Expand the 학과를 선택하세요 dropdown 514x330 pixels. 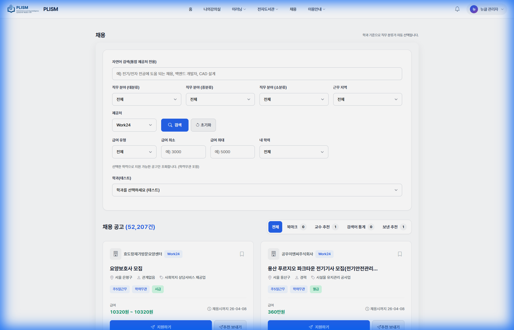pyautogui.click(x=257, y=190)
